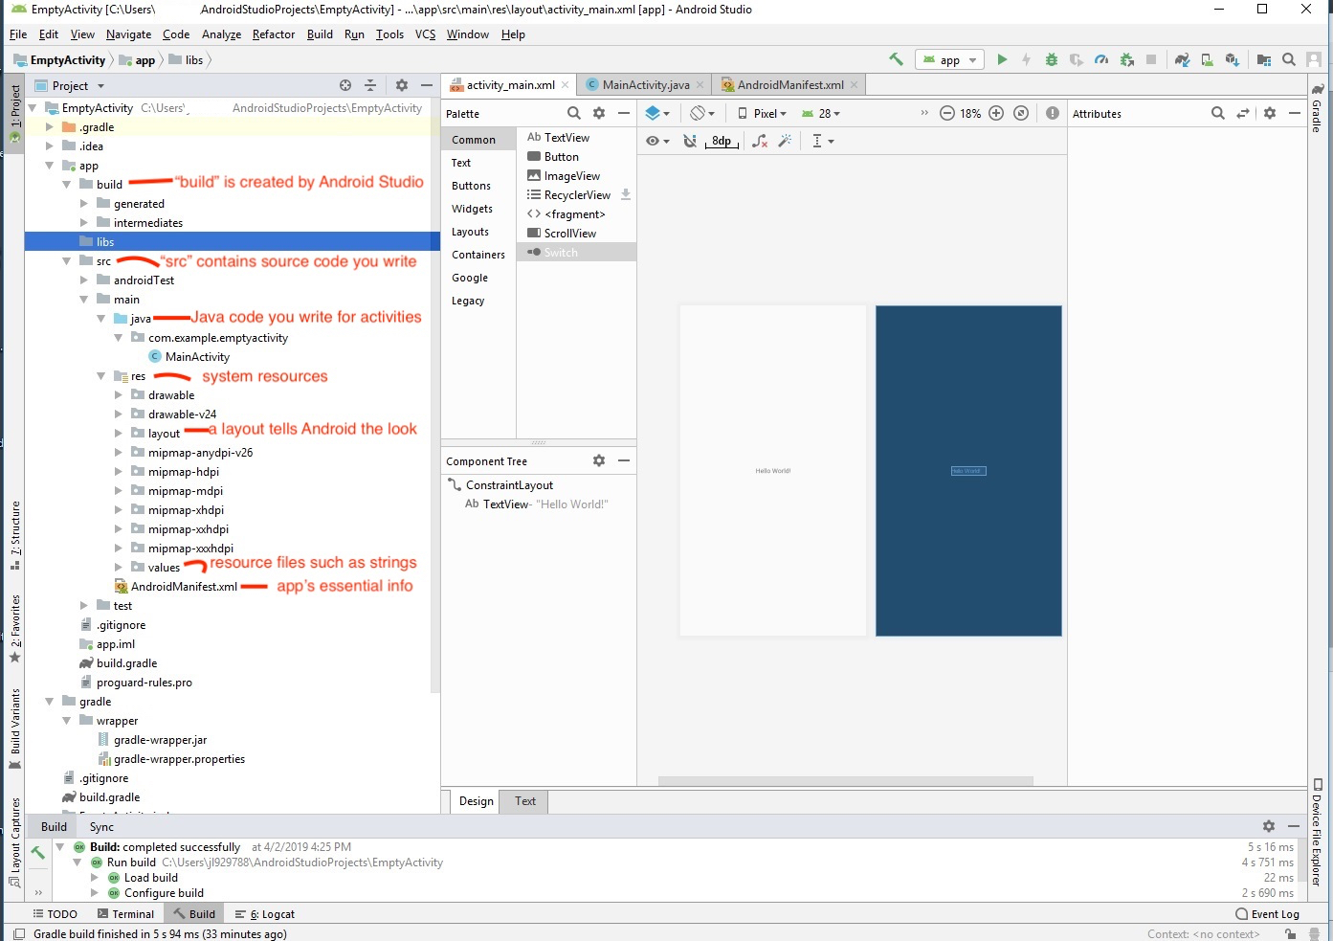This screenshot has width=1333, height=941.
Task: Switch to AndroidManifest.xml editor tab
Action: 790,84
